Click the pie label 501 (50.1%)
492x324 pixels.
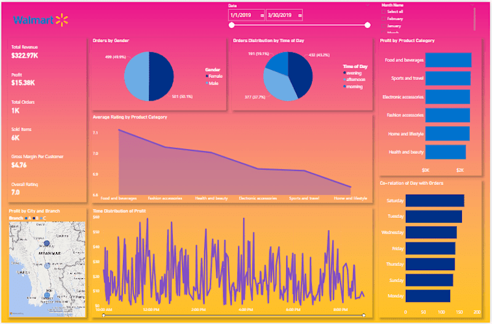tap(182, 96)
